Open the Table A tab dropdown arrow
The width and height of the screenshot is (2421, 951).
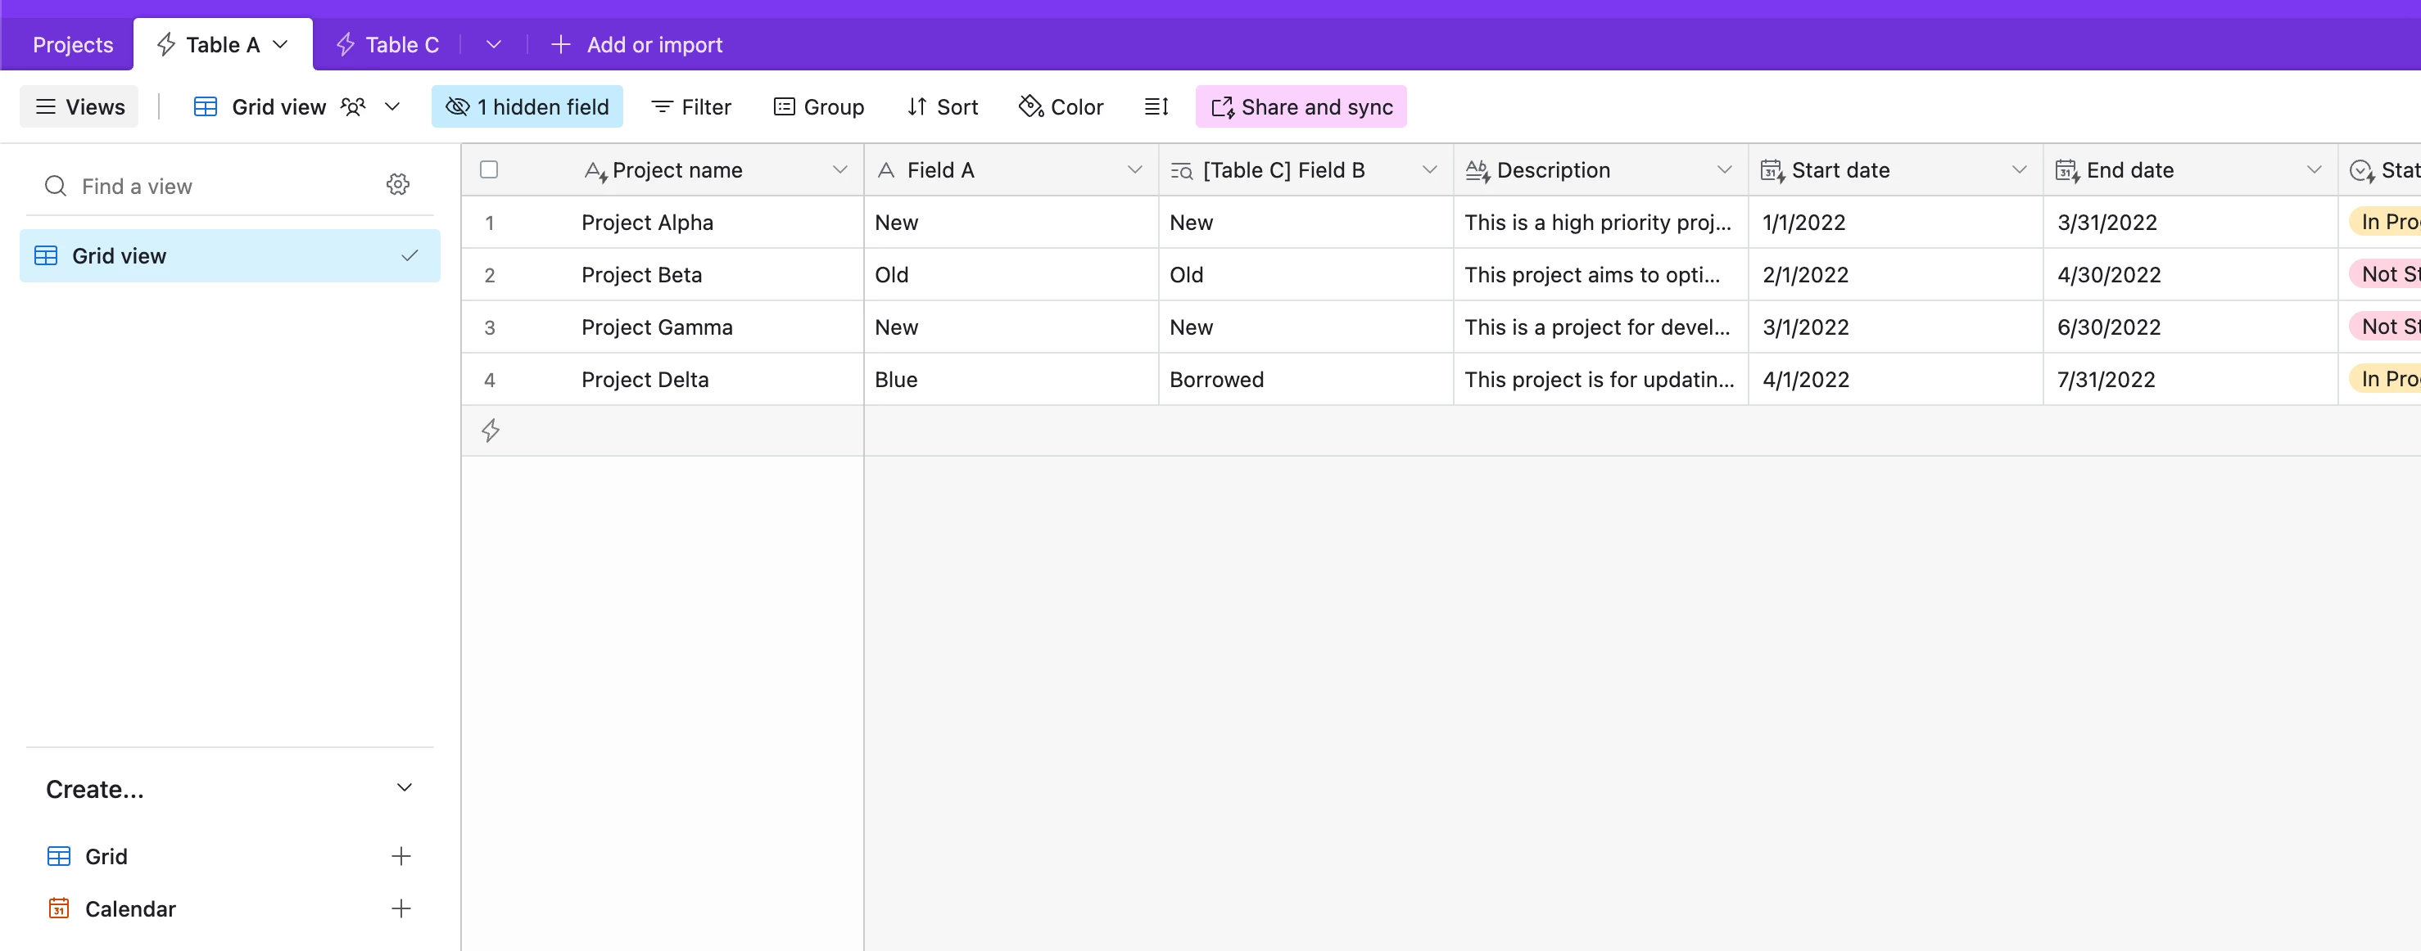[x=280, y=44]
